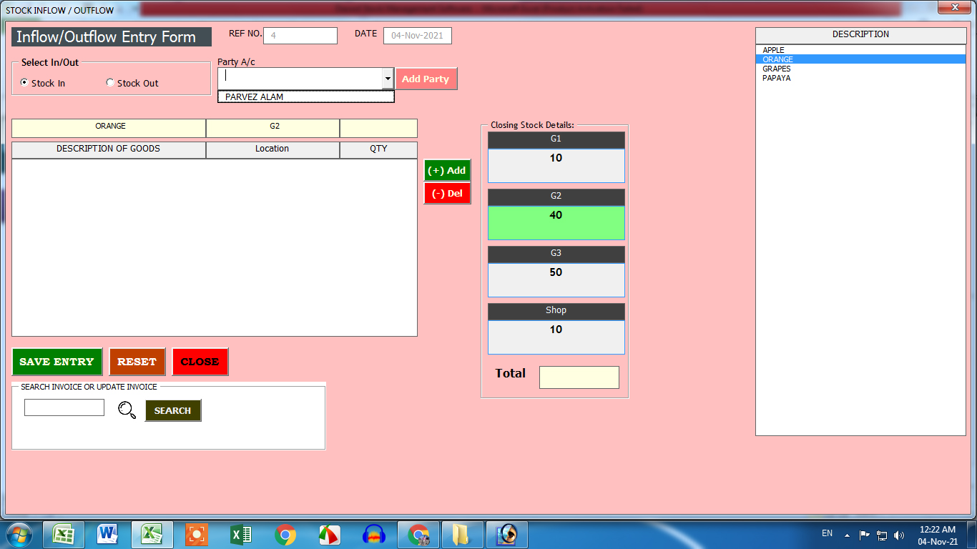977x549 pixels.
Task: Click the search invoice text field
Action: point(64,407)
